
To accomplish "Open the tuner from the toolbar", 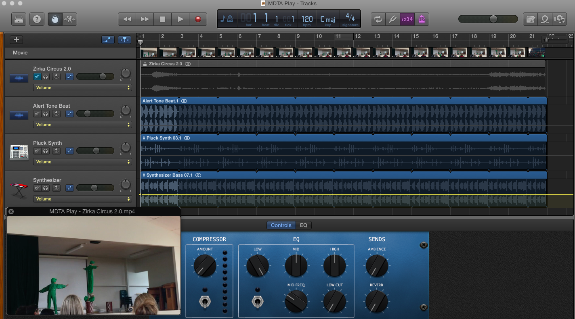I will click(x=392, y=19).
